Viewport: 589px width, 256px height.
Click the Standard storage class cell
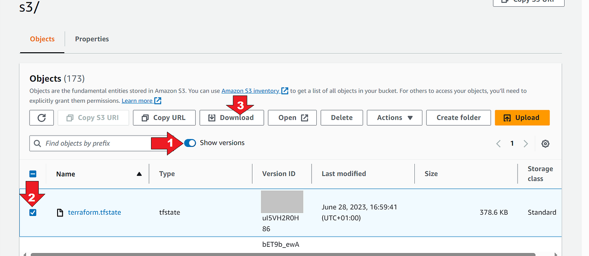pos(542,213)
